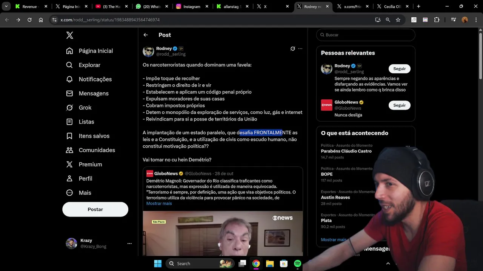Open @rodd__serling handle on post
Viewport: 483px width, 271px height.
click(171, 54)
